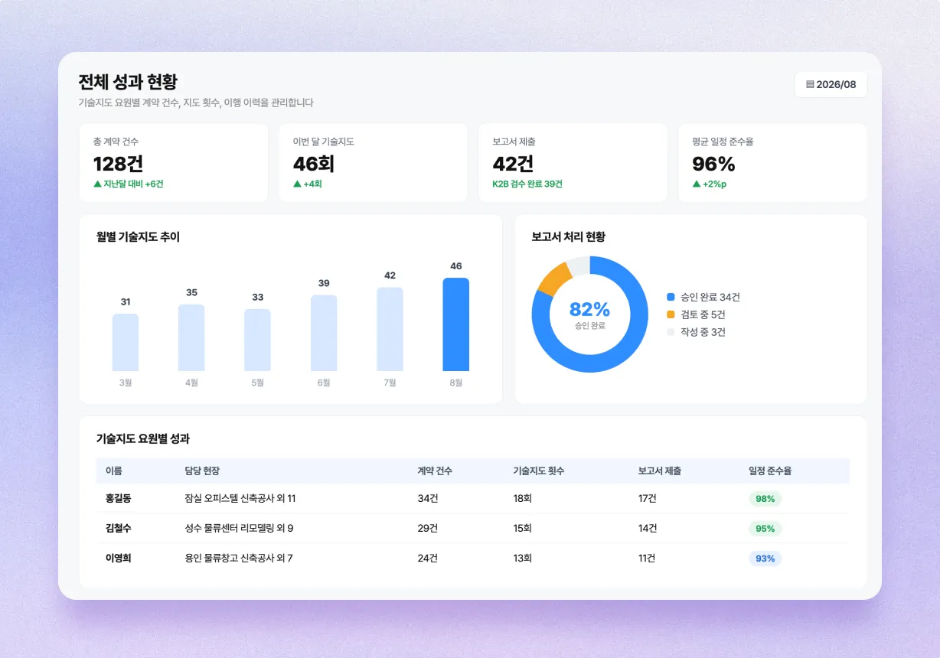Click the 46회 monthly guidance value
This screenshot has height=658, width=940.
tap(314, 164)
